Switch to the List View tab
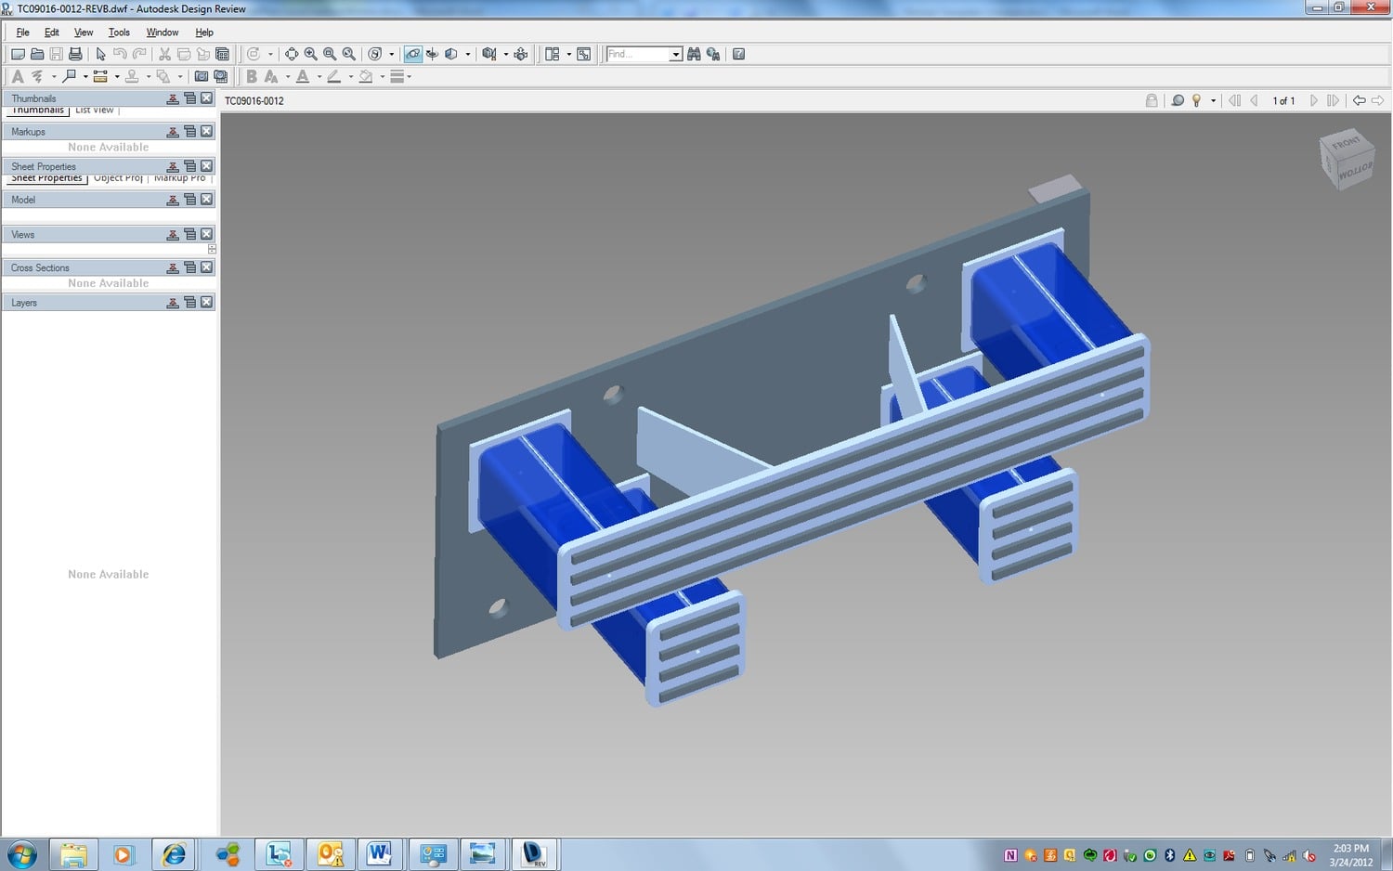 [95, 110]
